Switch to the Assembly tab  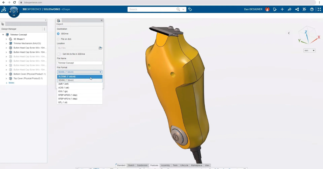coord(165,166)
